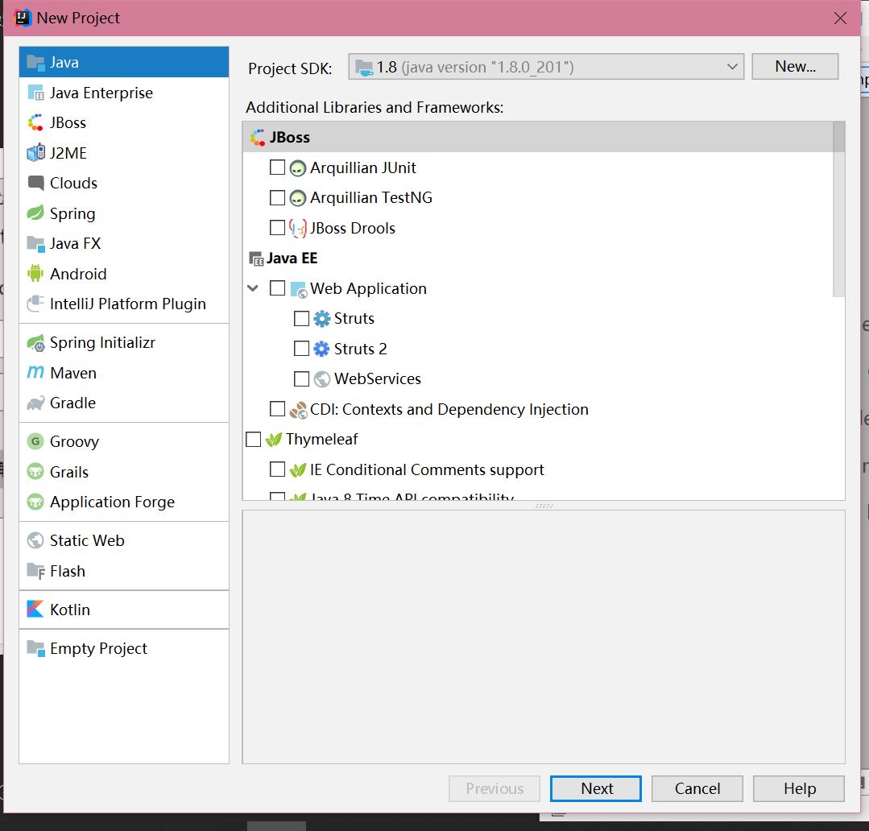The width and height of the screenshot is (869, 831).
Task: Click the JBoss sidebar icon
Action: pos(35,123)
